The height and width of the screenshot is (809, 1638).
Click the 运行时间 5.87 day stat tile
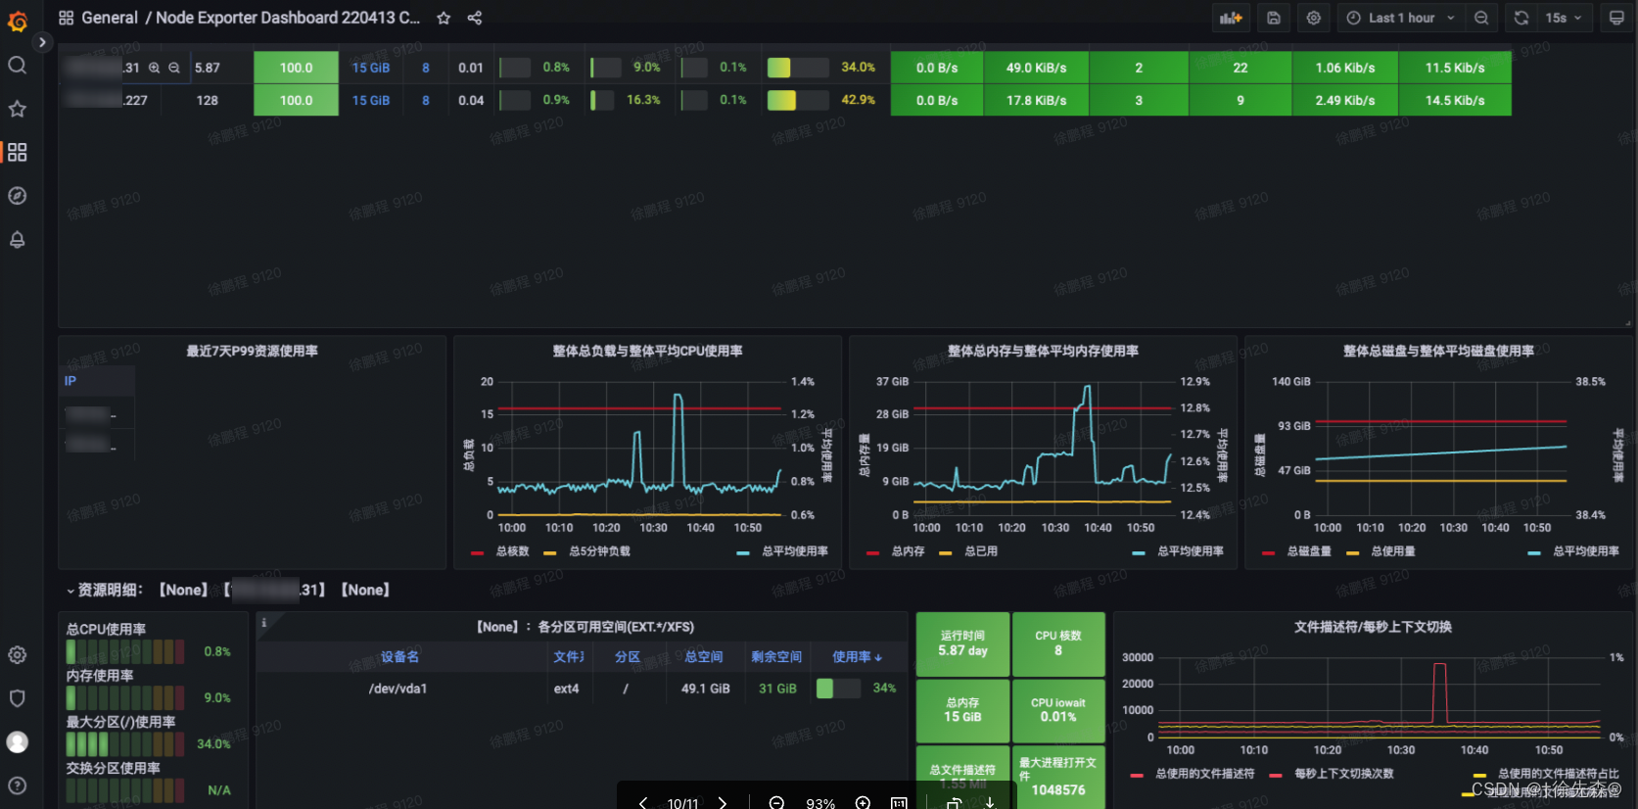(x=962, y=644)
